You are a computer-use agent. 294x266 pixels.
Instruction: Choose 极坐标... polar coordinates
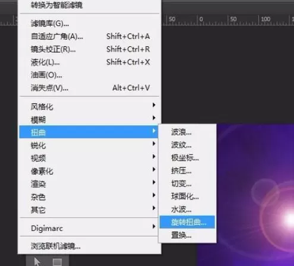click(187, 158)
